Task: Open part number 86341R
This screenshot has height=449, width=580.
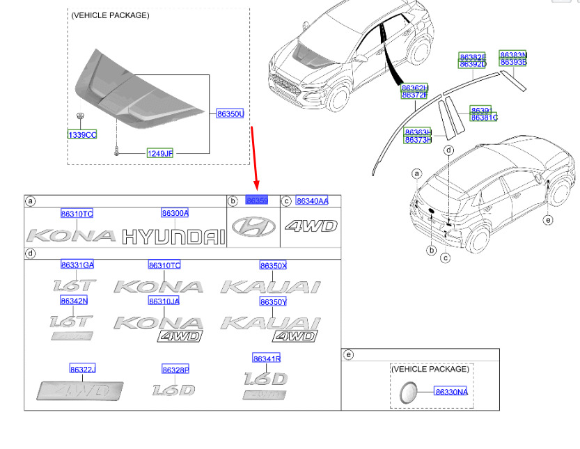Action: tap(266, 359)
